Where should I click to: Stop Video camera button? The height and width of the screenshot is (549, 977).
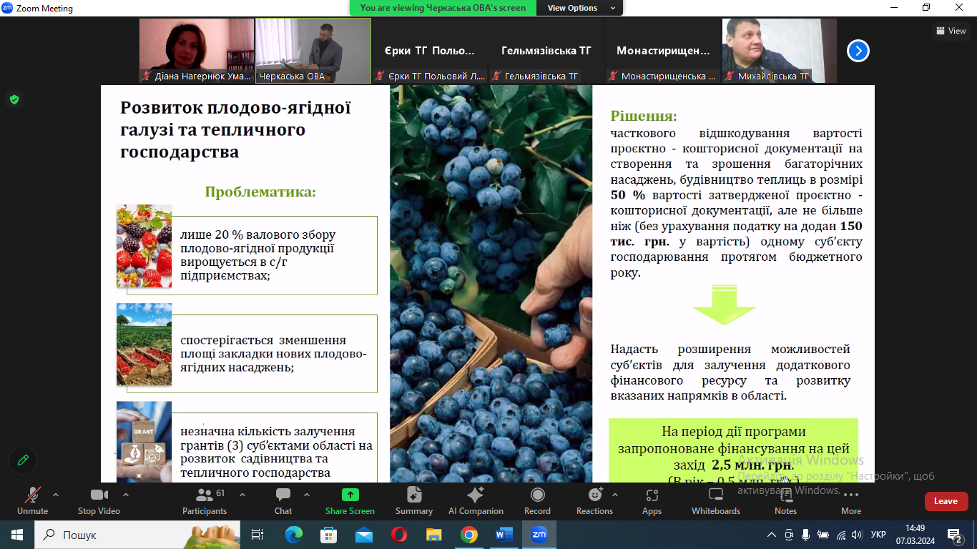point(99,500)
